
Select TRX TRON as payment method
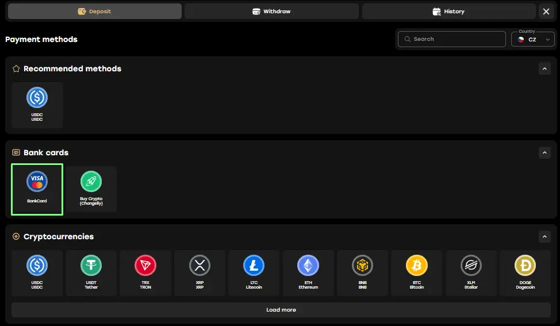(145, 273)
